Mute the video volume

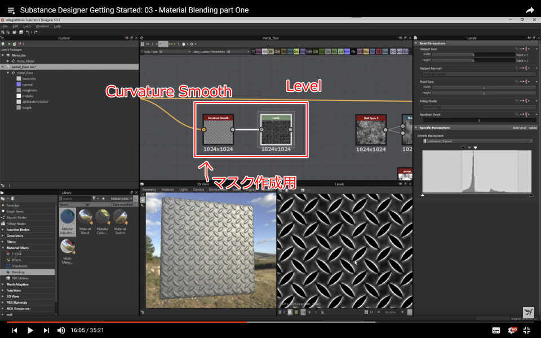(x=61, y=331)
